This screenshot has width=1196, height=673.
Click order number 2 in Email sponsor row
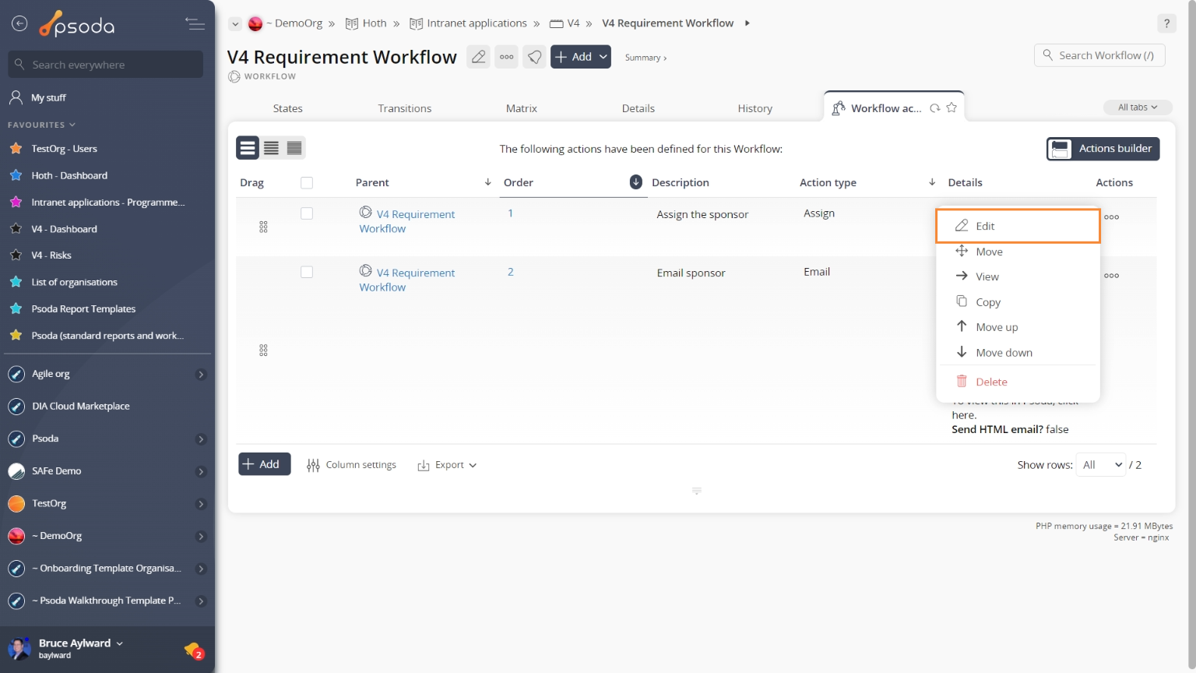[x=511, y=272]
